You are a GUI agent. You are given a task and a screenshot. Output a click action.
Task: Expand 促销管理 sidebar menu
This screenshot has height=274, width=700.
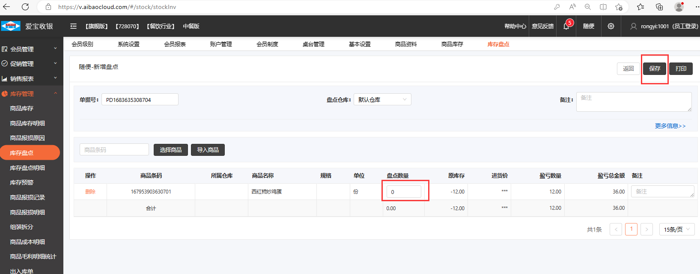pyautogui.click(x=30, y=64)
